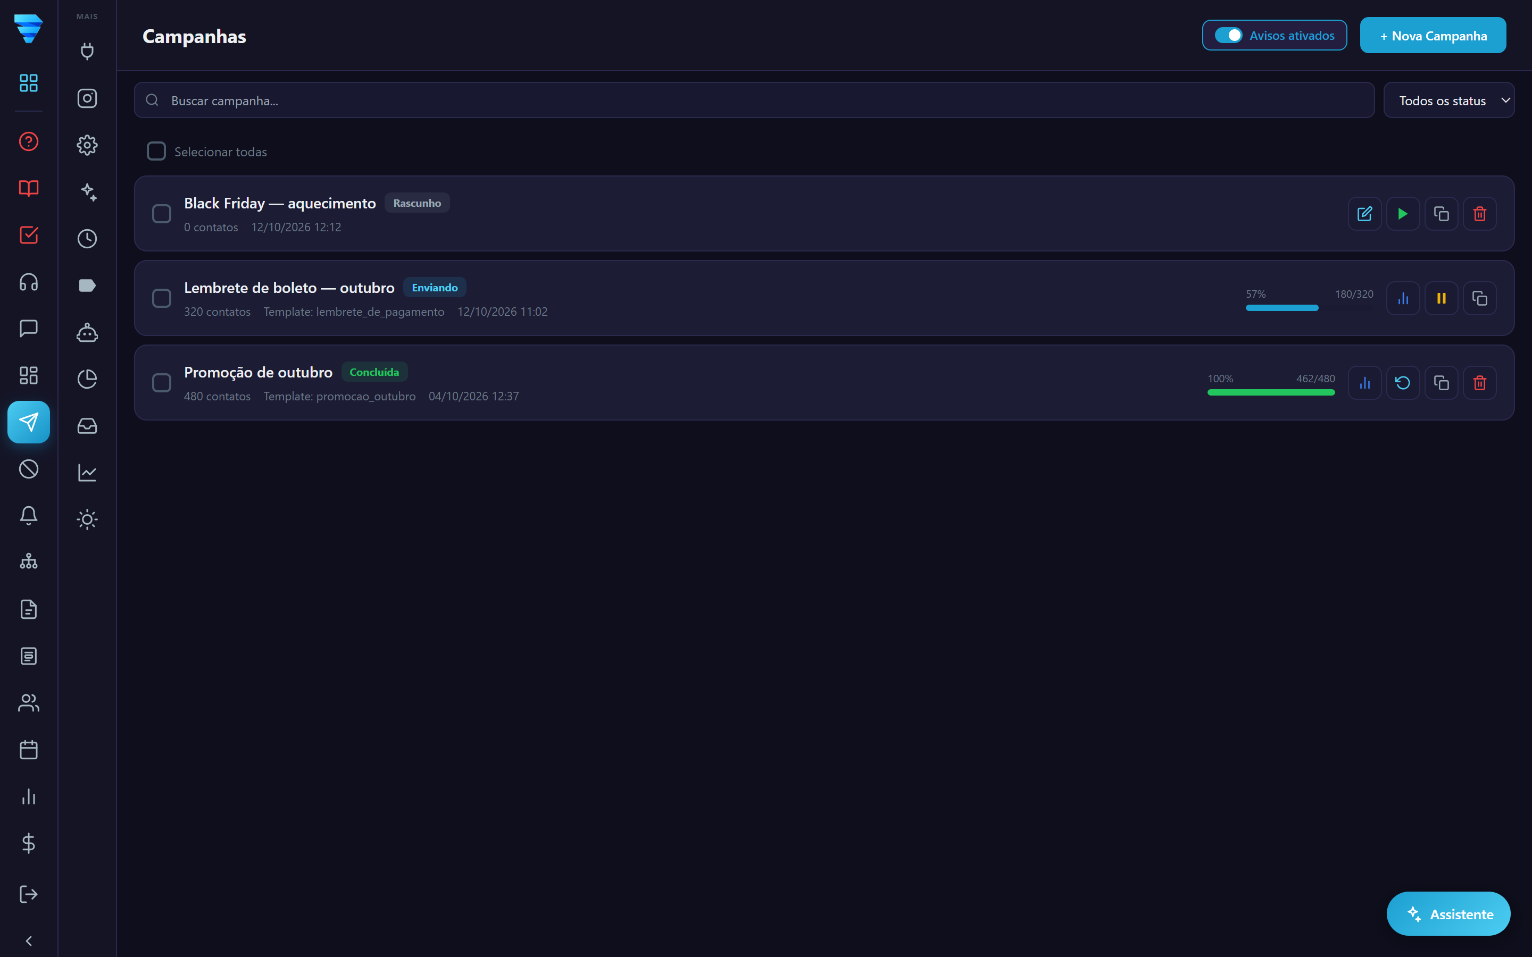Log out using the exit icon
This screenshot has width=1532, height=957.
[29, 894]
